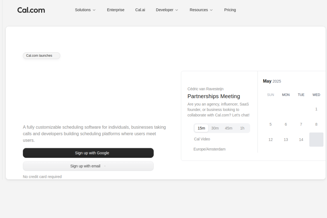
Task: Switch duration to 30m
Action: (x=215, y=128)
